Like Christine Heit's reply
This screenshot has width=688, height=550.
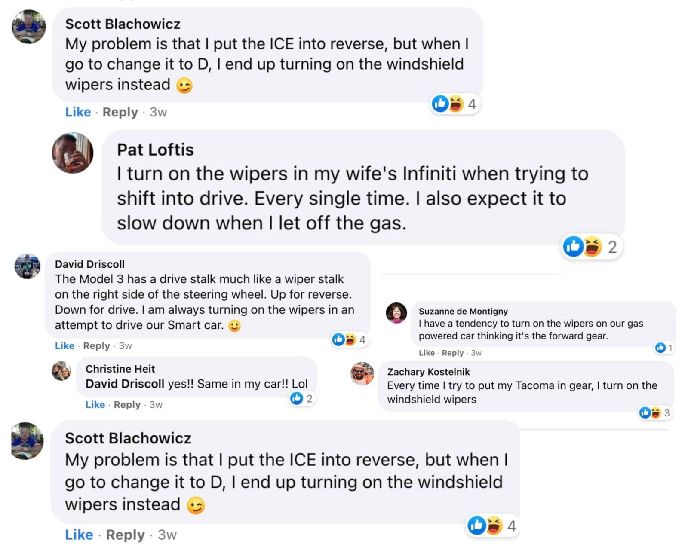click(95, 405)
